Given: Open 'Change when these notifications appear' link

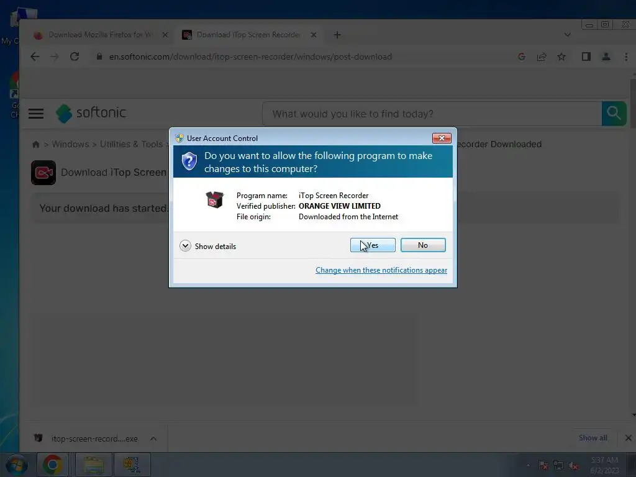Looking at the screenshot, I should [381, 270].
